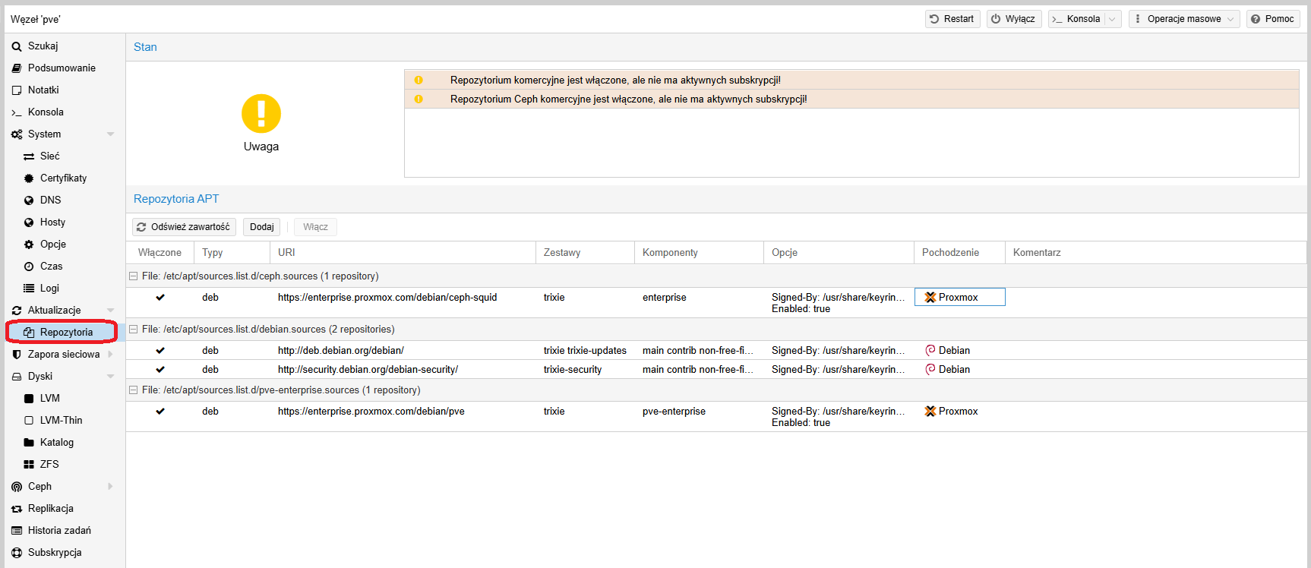The width and height of the screenshot is (1311, 568).
Task: Click the Odśwież zawartość button
Action: coord(184,227)
